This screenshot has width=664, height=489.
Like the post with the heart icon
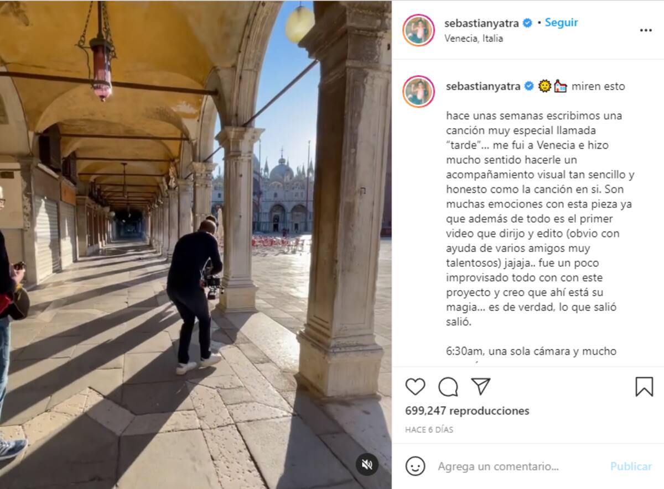coord(415,387)
